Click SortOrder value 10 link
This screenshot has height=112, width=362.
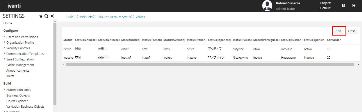click(x=328, y=49)
